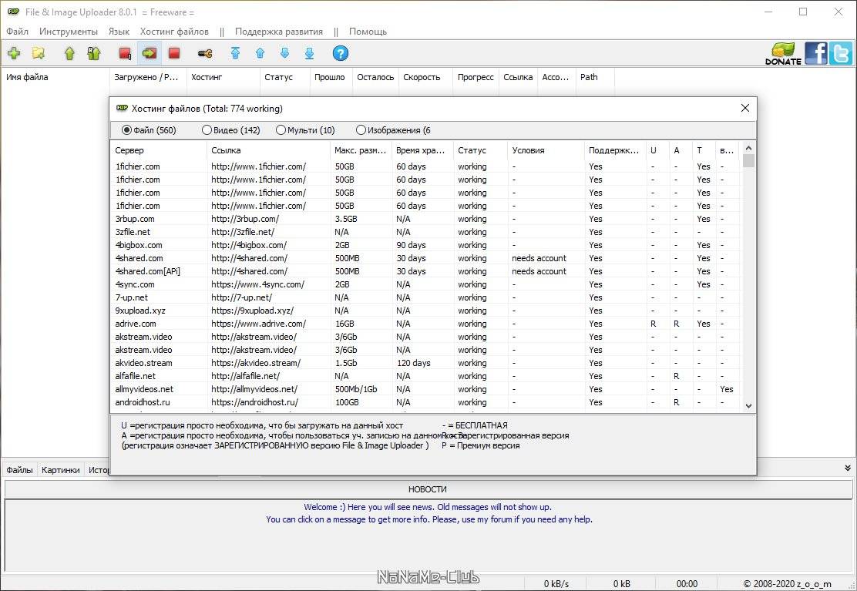Open the Поддержка развития menu
857x591 pixels.
[279, 31]
